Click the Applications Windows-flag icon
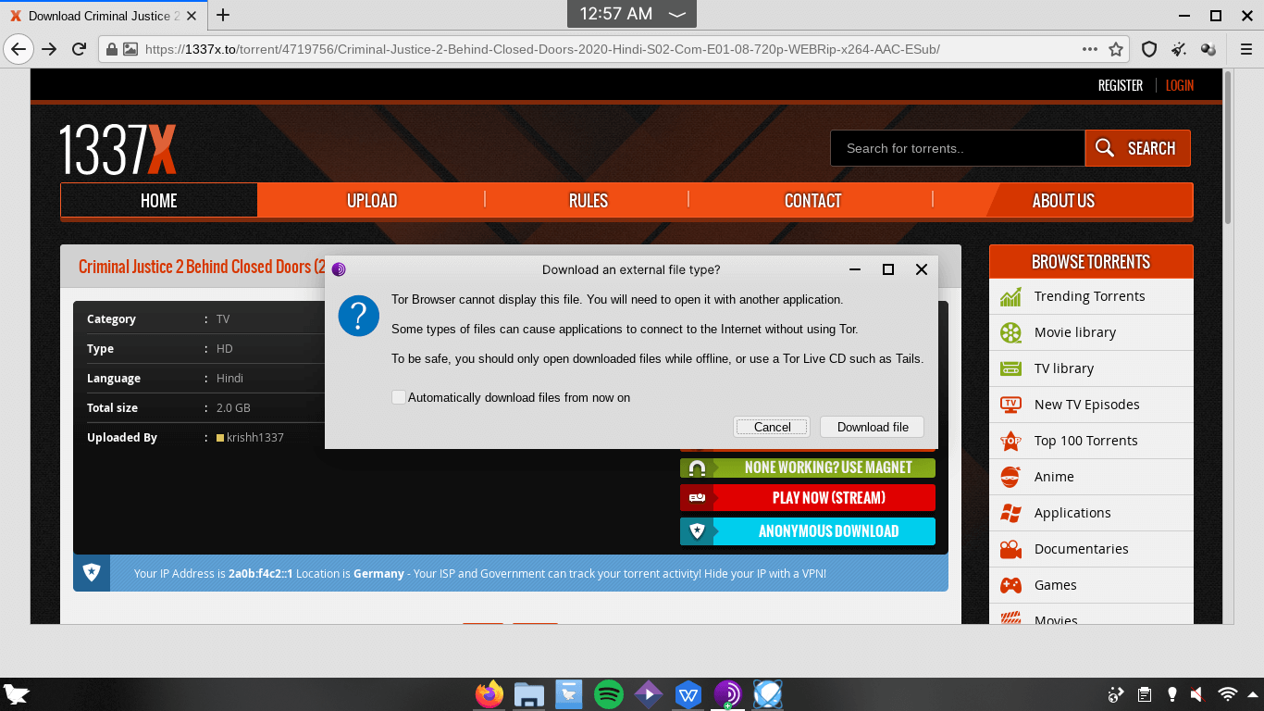This screenshot has height=711, width=1264. (x=1010, y=513)
